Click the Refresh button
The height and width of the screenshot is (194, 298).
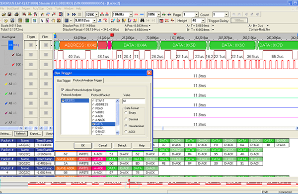pos(21,134)
